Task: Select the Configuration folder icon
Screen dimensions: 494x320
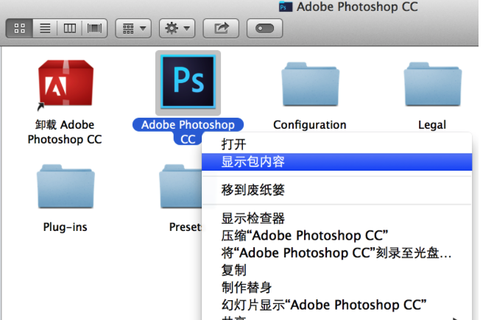Action: pyautogui.click(x=311, y=85)
